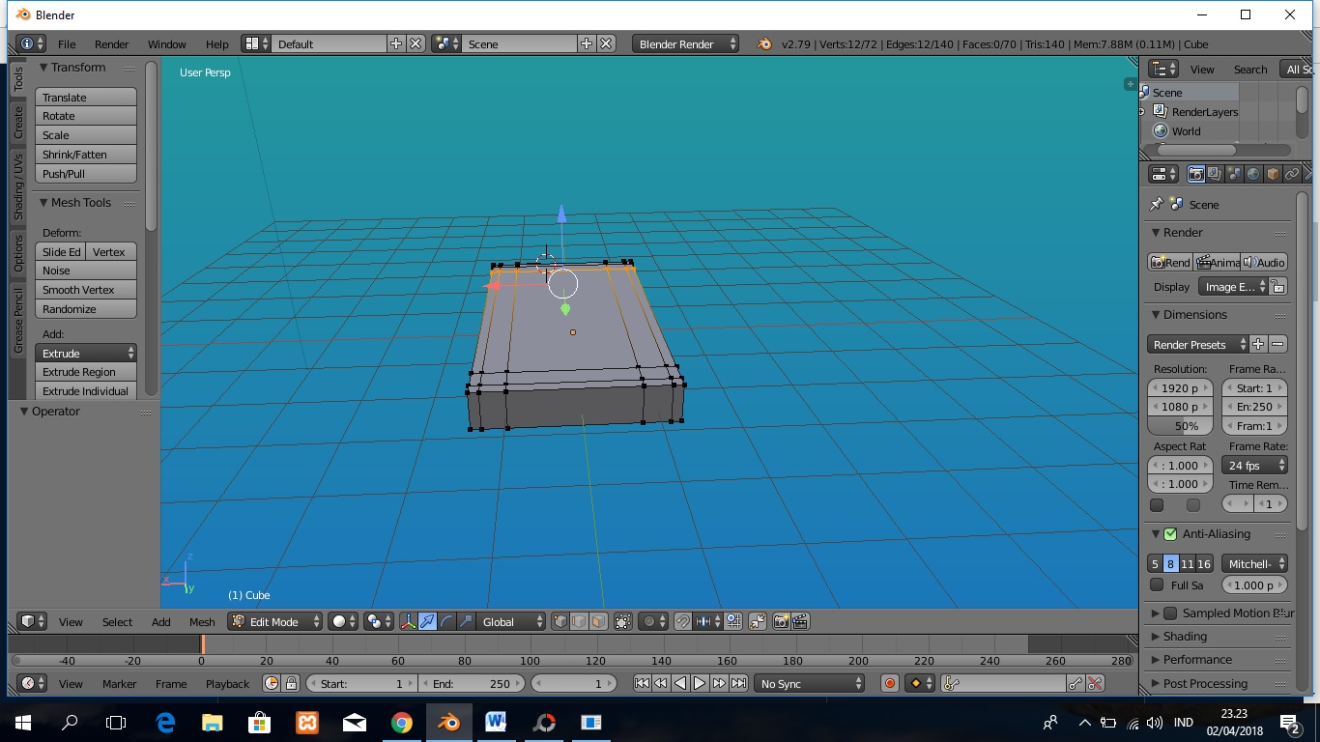1320x742 pixels.
Task: Remove the selected render preset
Action: click(1277, 344)
